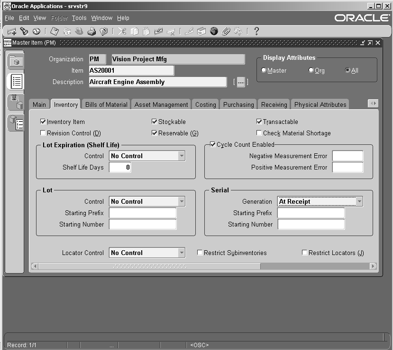This screenshot has width=393, height=350.
Task: Open the Help menu
Action: click(123, 18)
